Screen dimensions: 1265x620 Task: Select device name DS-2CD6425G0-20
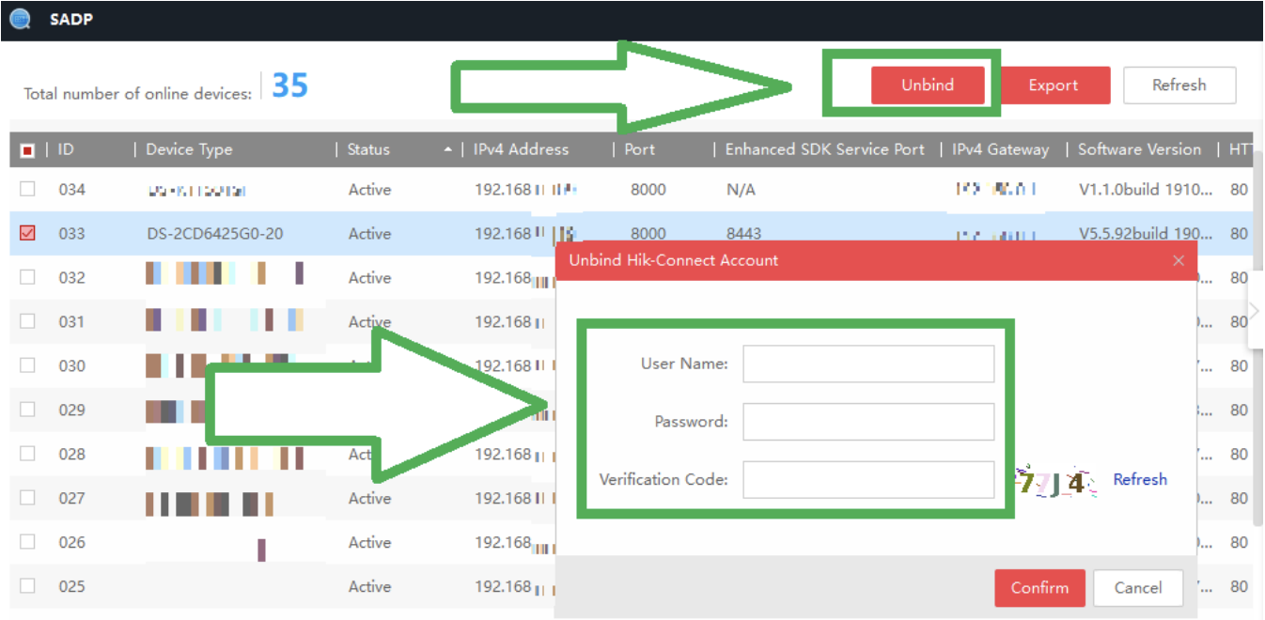coord(215,233)
